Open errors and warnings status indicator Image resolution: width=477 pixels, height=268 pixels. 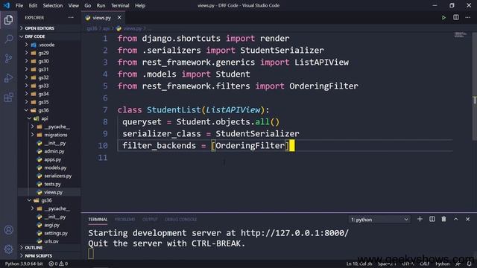click(x=58, y=264)
